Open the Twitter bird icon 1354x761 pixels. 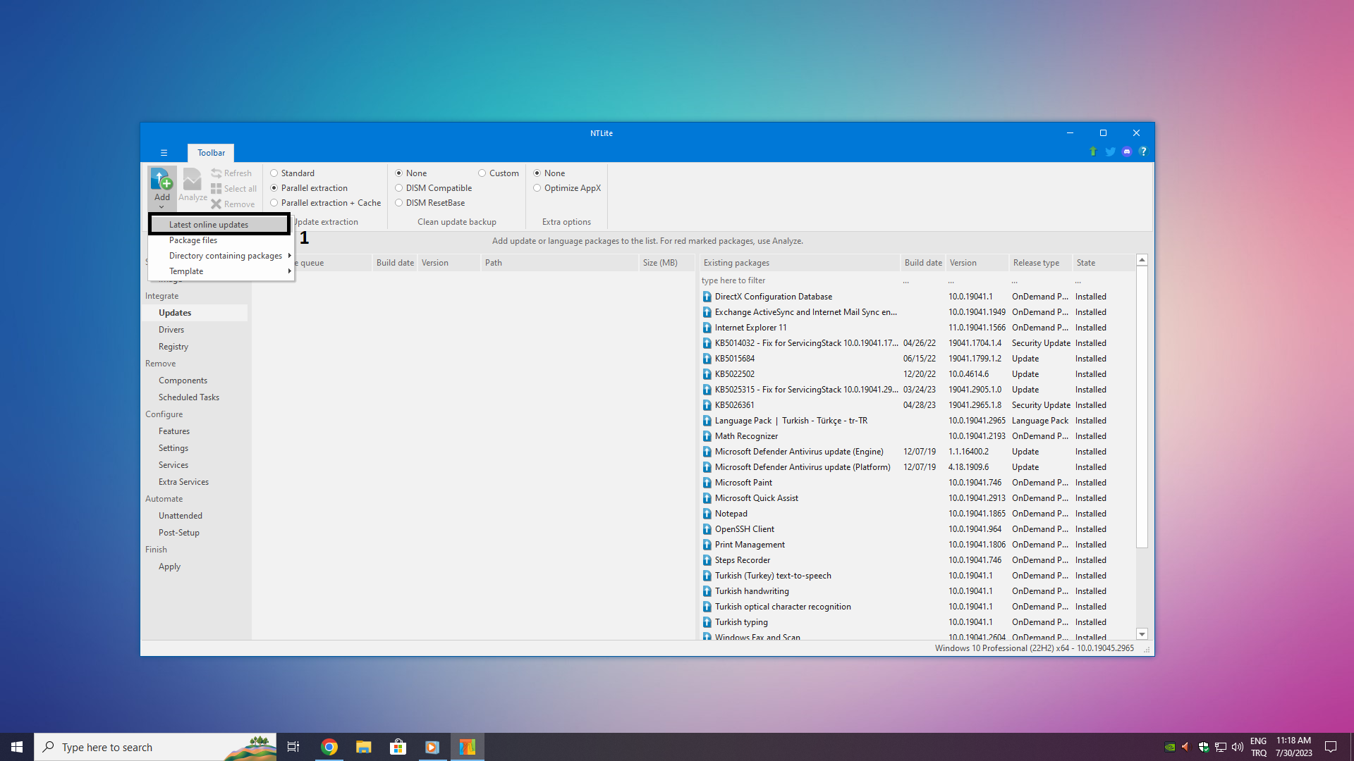1110,151
